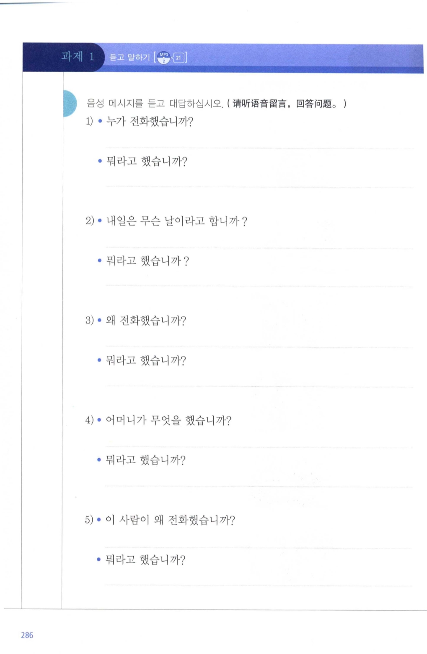Click answer line under 누가 전화했습니까
This screenshot has width=427, height=654.
(259, 148)
